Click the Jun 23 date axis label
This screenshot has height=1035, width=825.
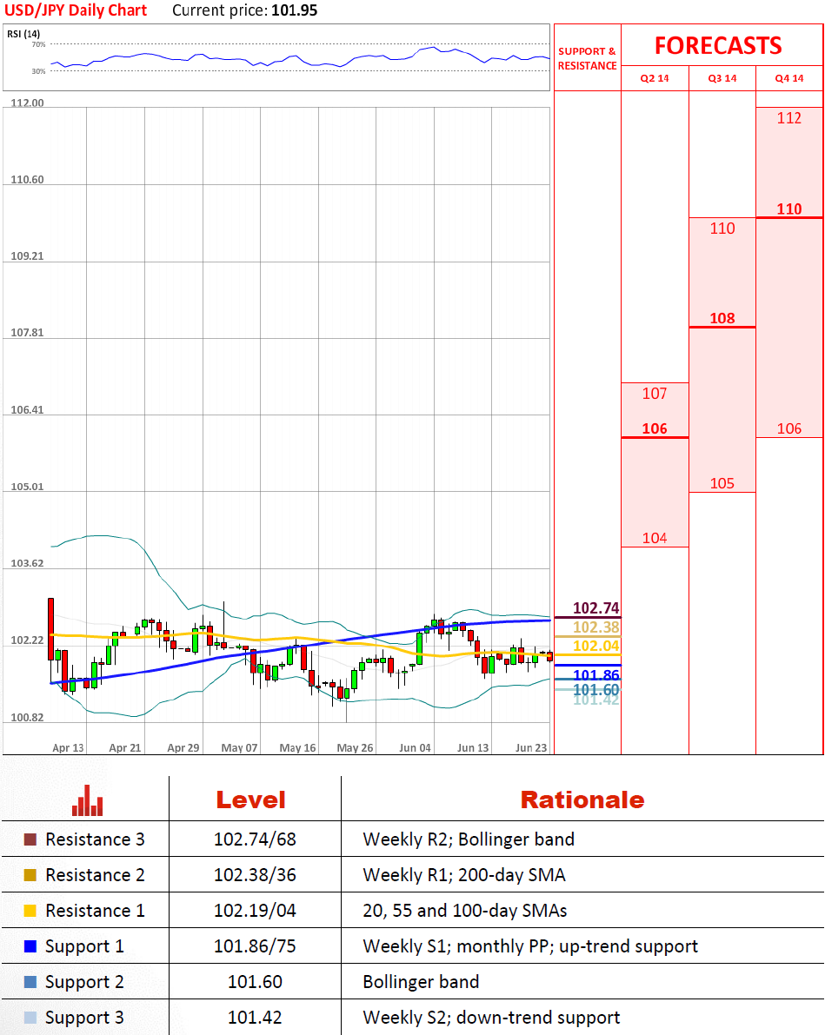click(x=531, y=748)
